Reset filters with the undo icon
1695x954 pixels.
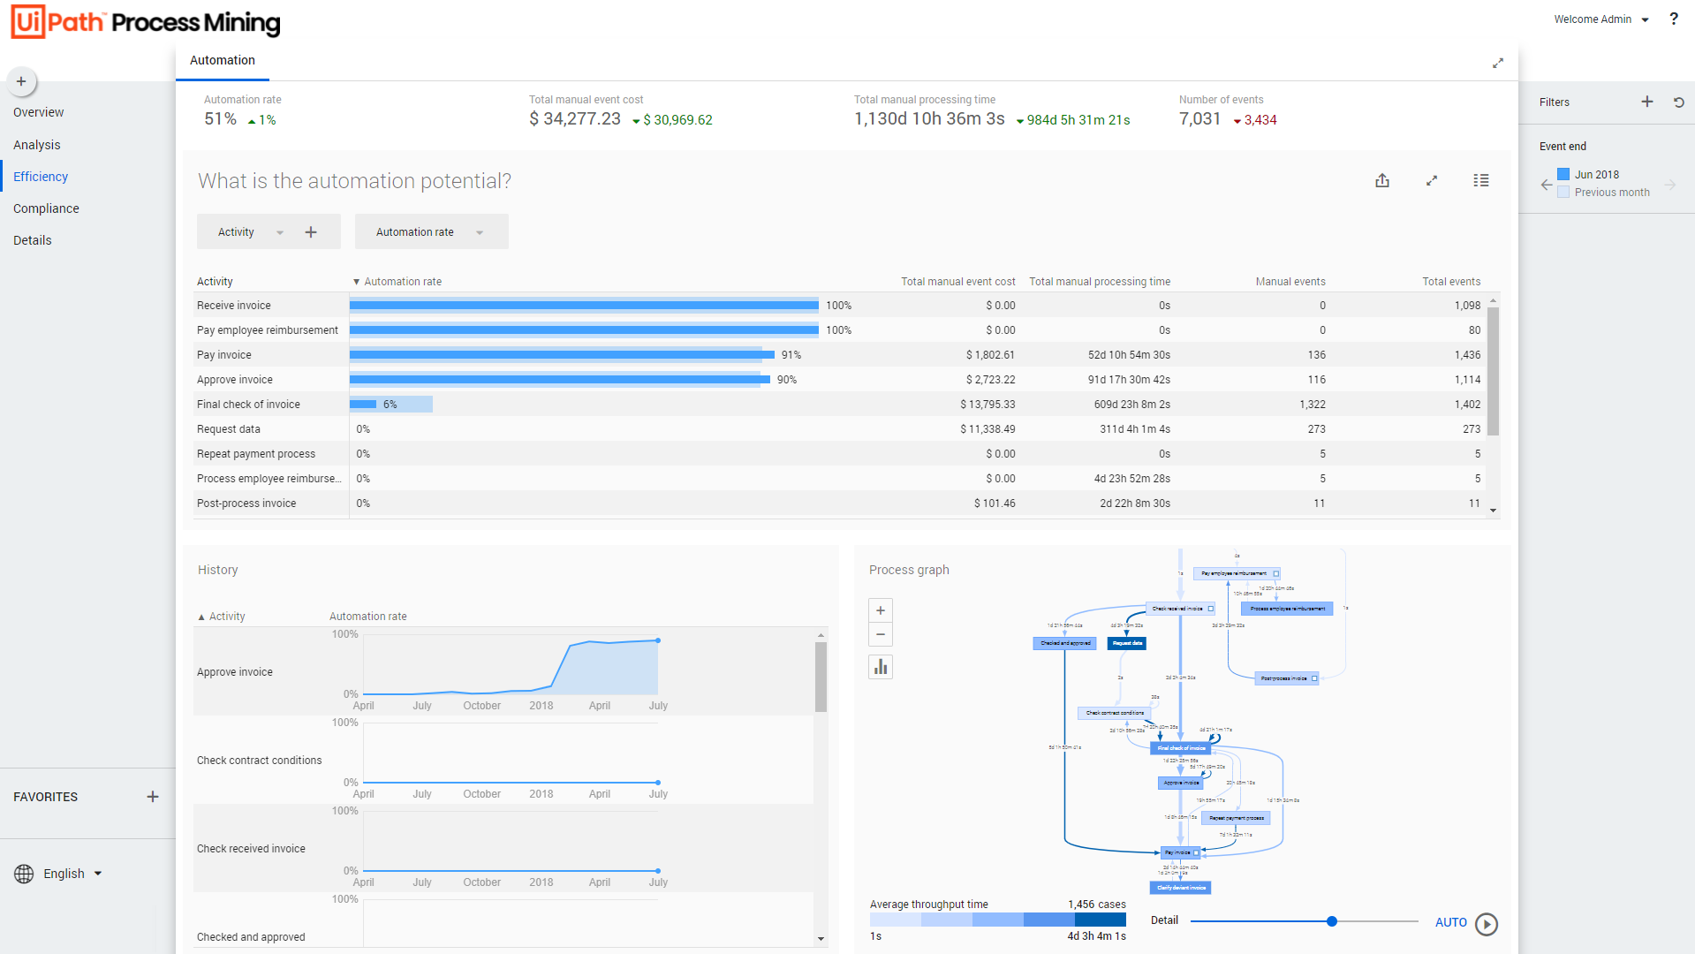(1679, 102)
